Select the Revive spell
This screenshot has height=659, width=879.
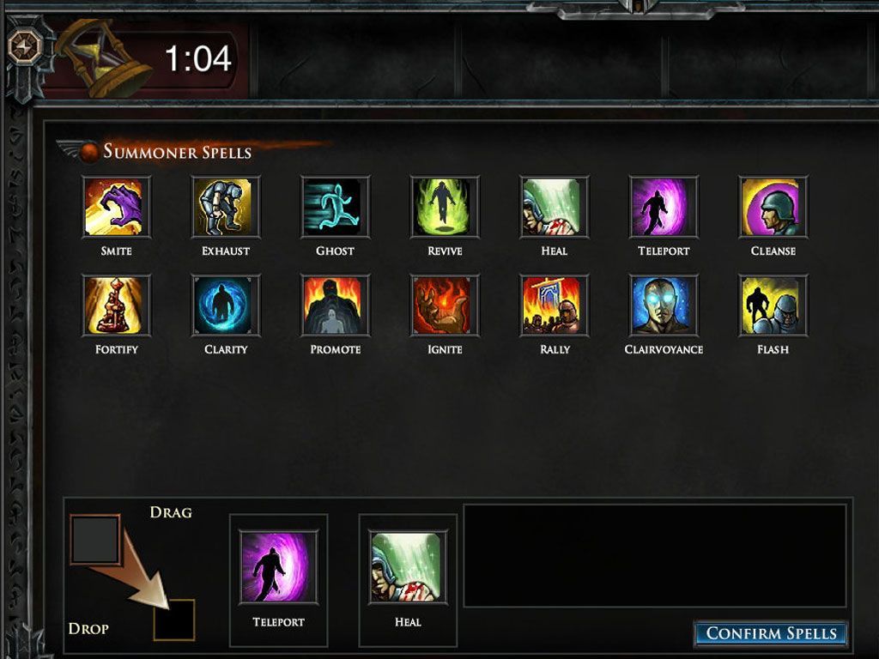[x=445, y=207]
